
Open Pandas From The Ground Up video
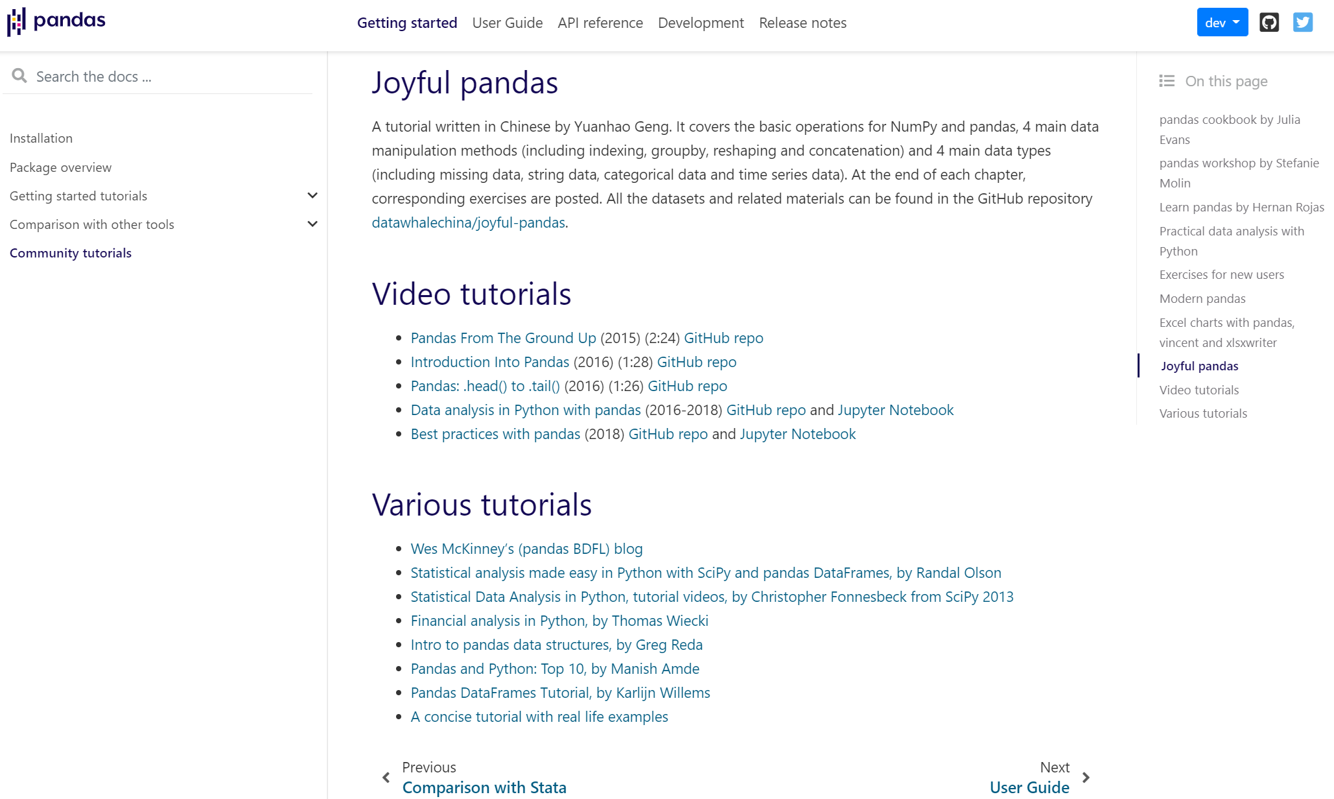click(x=503, y=338)
